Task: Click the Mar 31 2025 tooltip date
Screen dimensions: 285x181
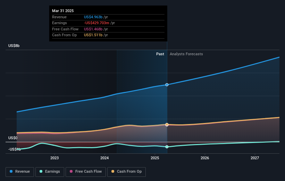Action: pos(63,11)
